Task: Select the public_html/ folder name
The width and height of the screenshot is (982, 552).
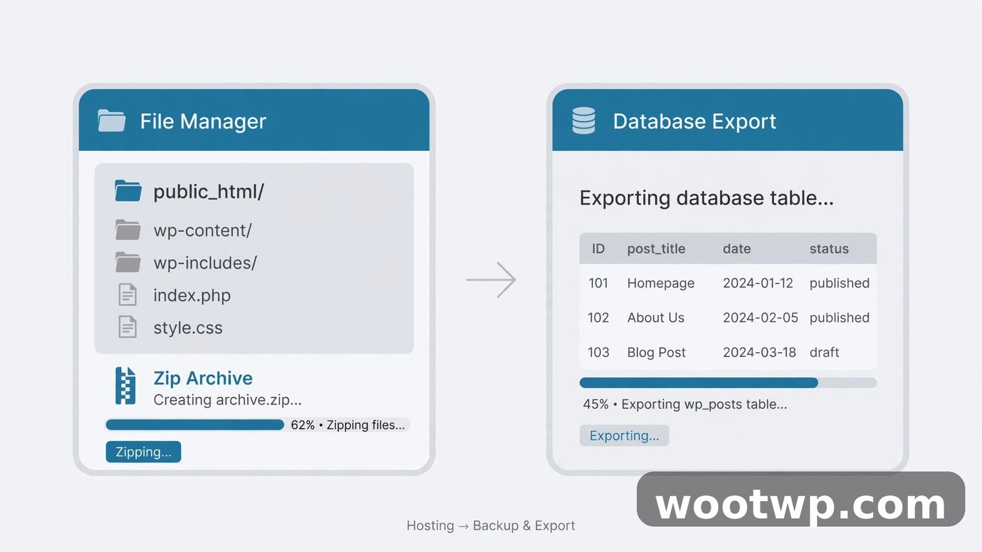Action: tap(209, 192)
